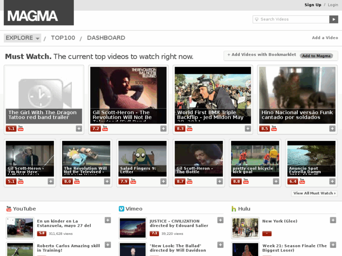
Task: Click the Login link
Action: click(x=333, y=5)
